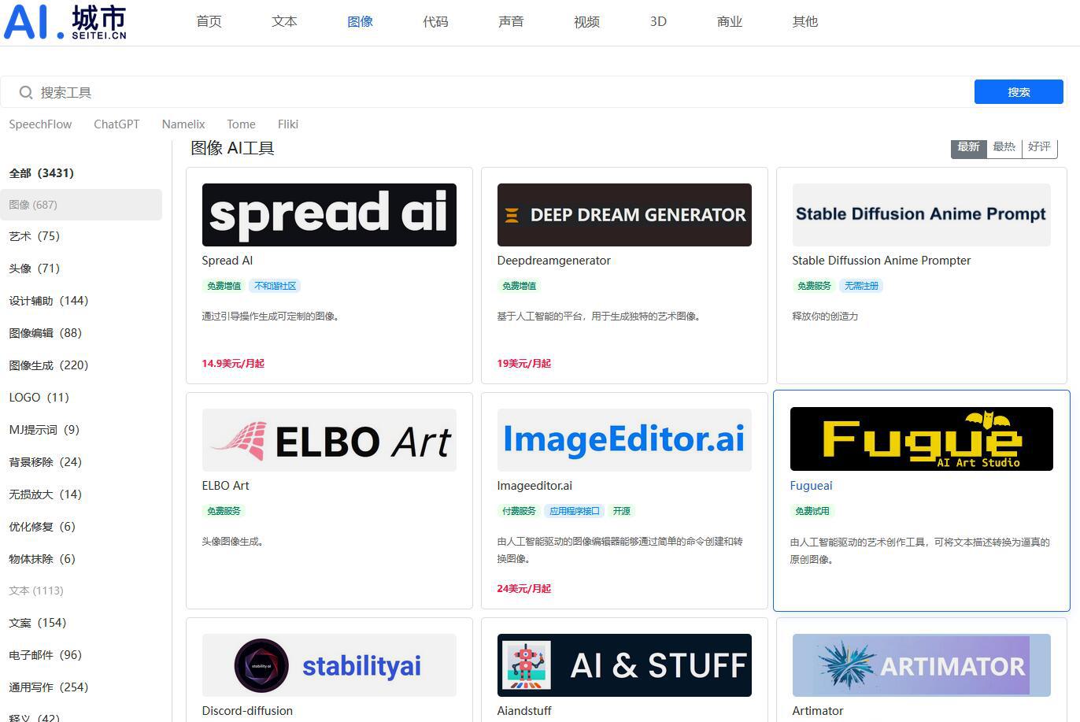Open the 图像 tab in top navigation
Viewport: 1080px width, 722px height.
[x=360, y=22]
